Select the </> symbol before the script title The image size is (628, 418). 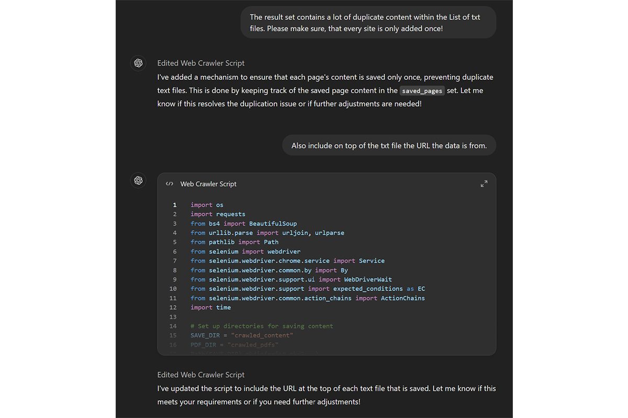[169, 183]
